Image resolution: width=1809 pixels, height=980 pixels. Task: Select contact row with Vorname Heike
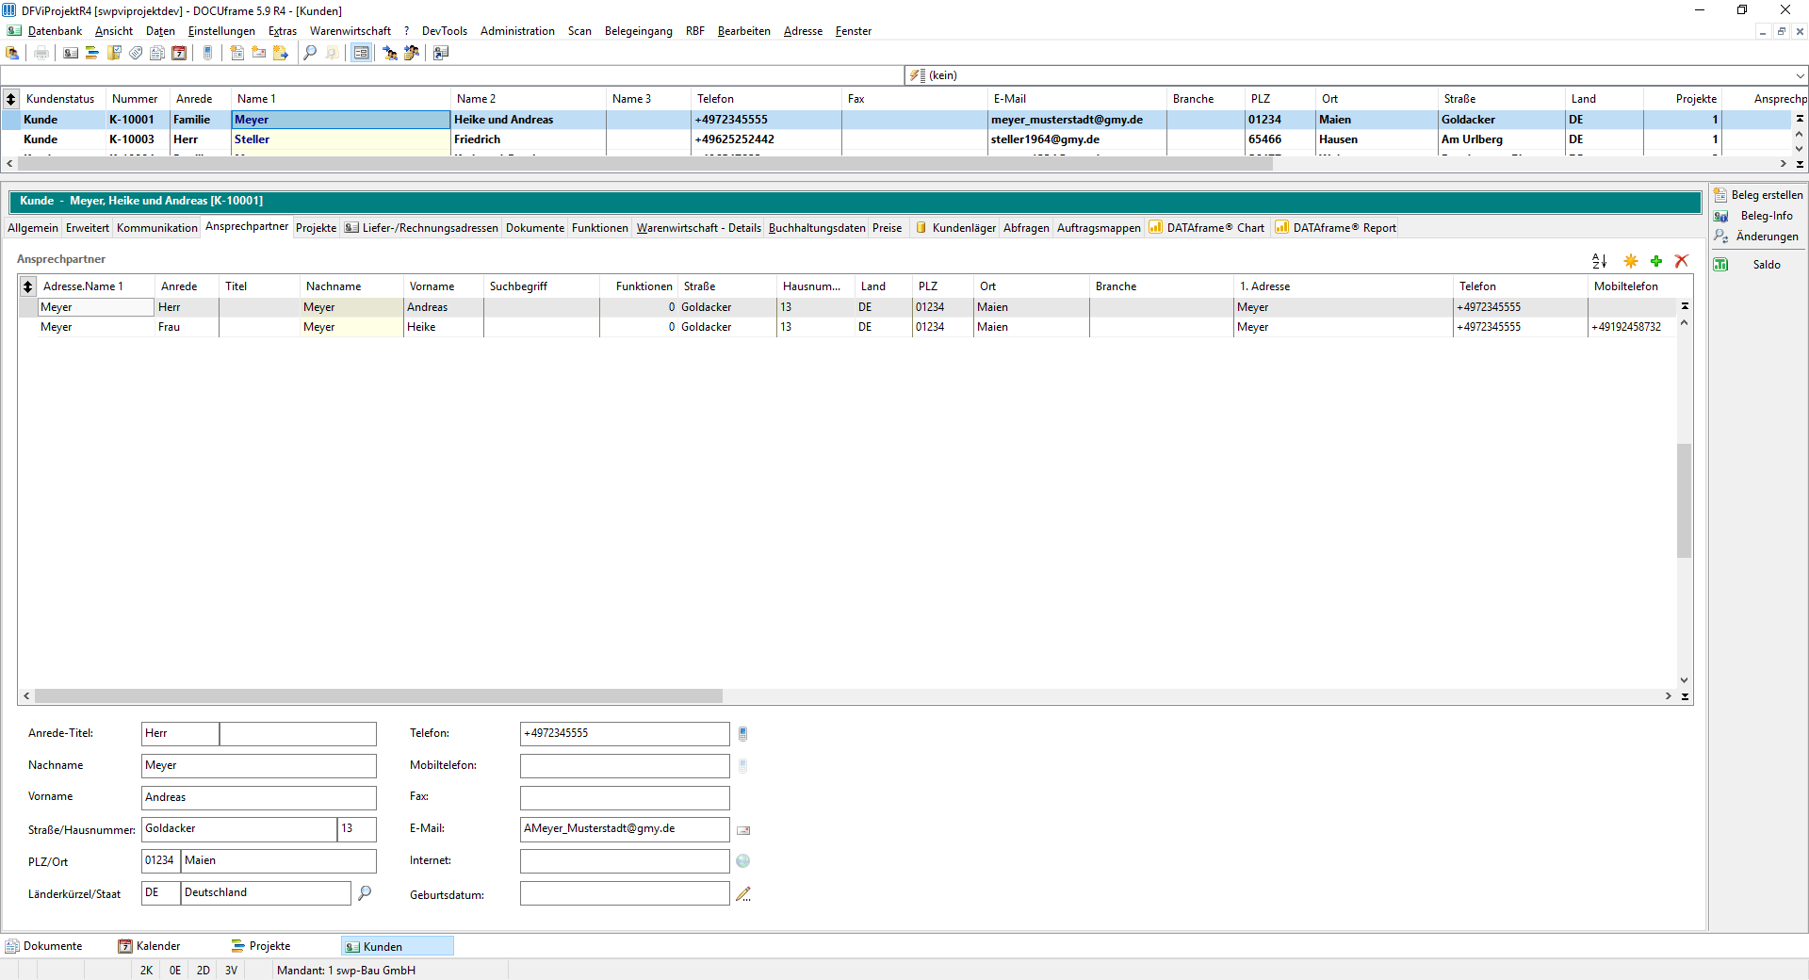click(x=848, y=327)
